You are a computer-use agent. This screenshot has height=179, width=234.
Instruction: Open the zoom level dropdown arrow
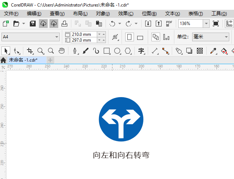click(x=206, y=24)
